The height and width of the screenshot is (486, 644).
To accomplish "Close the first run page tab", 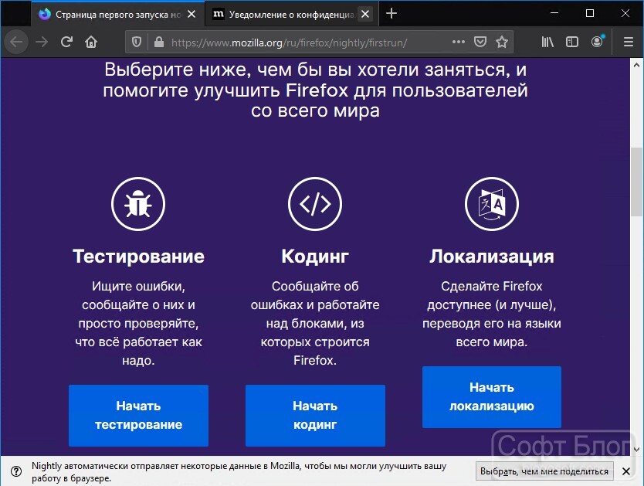I will tap(192, 14).
